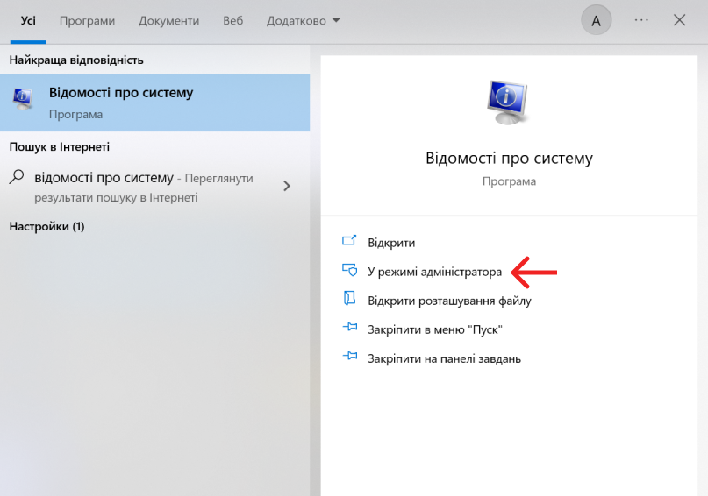This screenshot has height=496, width=708.
Task: Click the open file location folder icon
Action: 350,301
